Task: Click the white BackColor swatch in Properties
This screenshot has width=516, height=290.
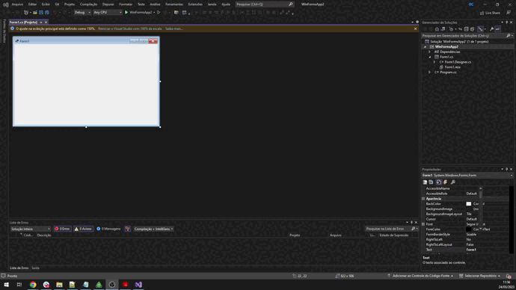Action: (x=469, y=204)
